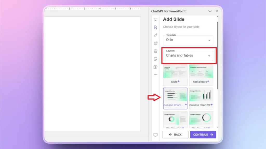Select the Table layout thumbnail

click(175, 75)
